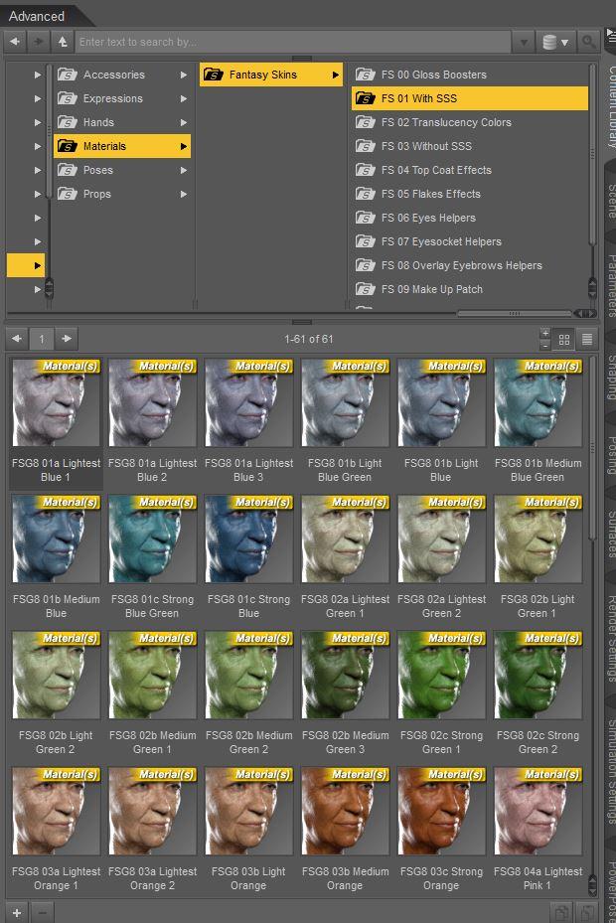This screenshot has height=923, width=616.
Task: Switch to list view
Action: pos(587,339)
